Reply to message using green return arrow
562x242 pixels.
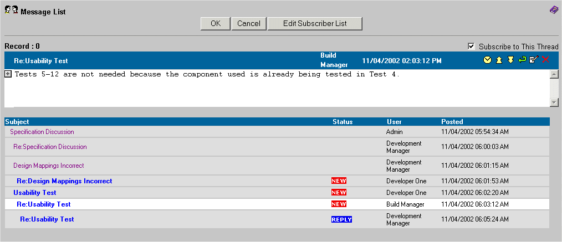point(522,60)
